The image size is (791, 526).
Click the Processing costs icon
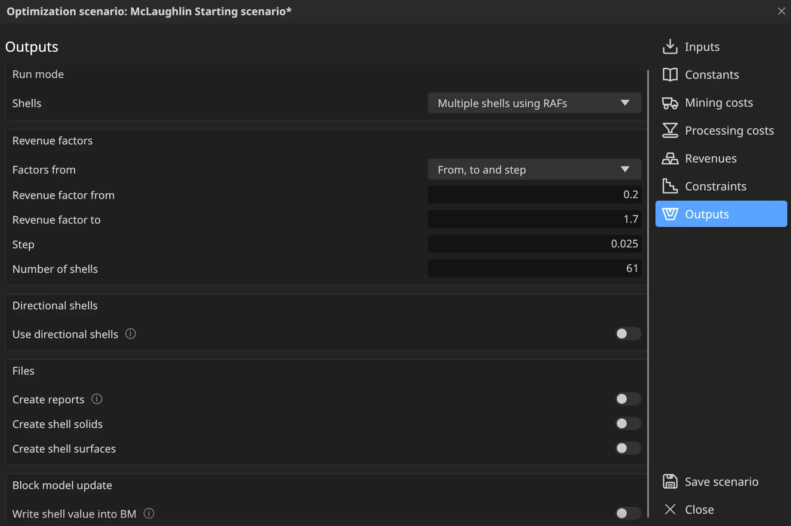click(x=670, y=130)
